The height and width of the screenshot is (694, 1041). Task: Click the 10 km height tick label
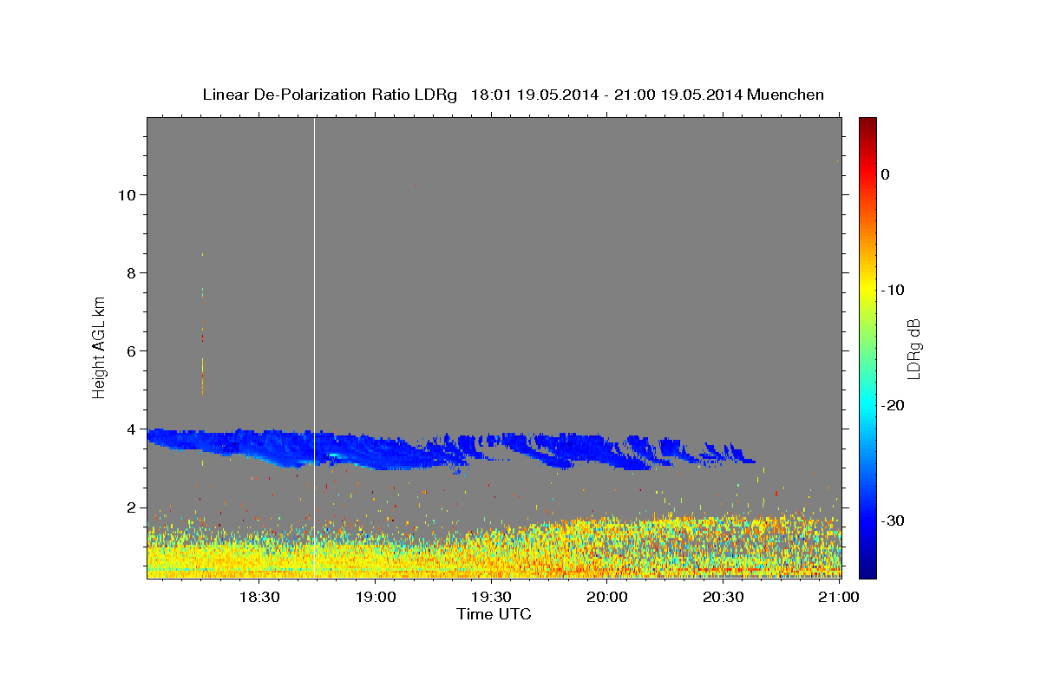127,194
